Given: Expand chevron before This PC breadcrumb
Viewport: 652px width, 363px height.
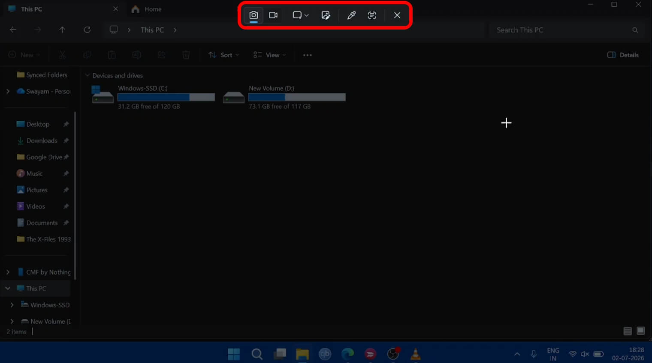Looking at the screenshot, I should pos(129,30).
